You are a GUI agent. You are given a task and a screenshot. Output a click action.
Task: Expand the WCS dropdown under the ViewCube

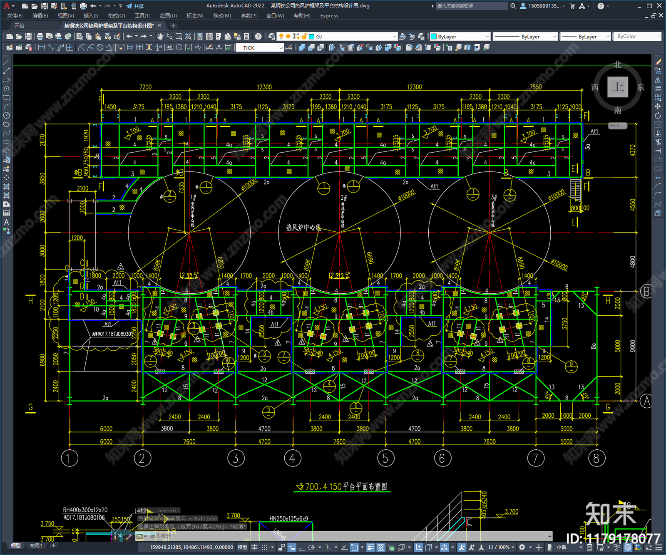point(618,126)
